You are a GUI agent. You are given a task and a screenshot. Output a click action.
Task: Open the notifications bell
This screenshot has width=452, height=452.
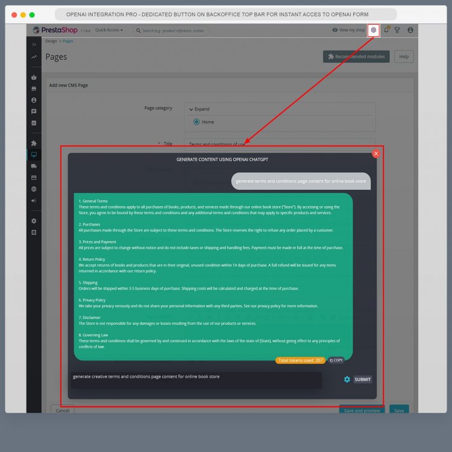[x=386, y=30]
